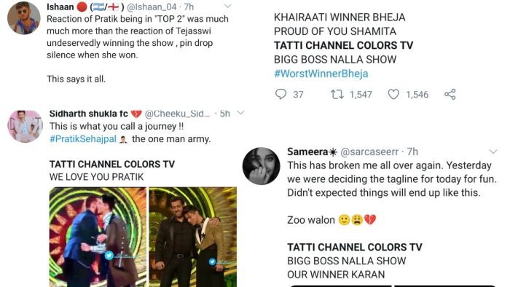510x287 pixels.
Task: Retweet the Worst Winner Bheja tweet
Action: point(337,94)
